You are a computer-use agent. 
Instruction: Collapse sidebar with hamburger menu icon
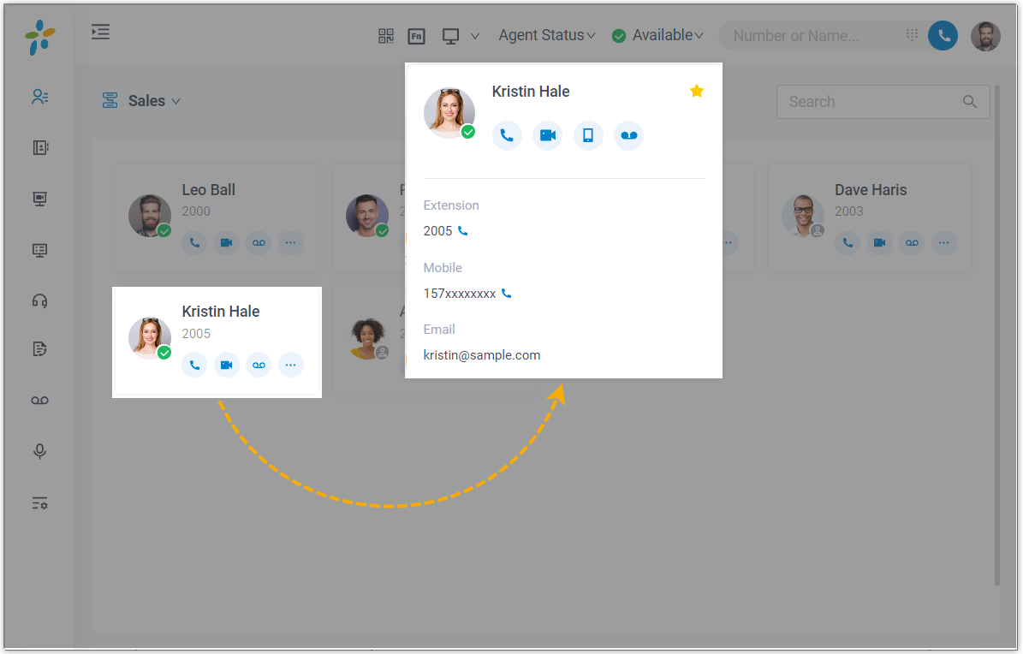(100, 32)
